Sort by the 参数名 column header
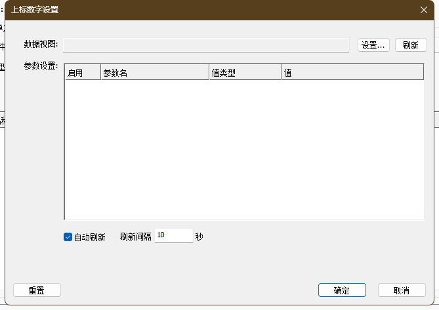The height and width of the screenshot is (310, 439). tap(154, 73)
